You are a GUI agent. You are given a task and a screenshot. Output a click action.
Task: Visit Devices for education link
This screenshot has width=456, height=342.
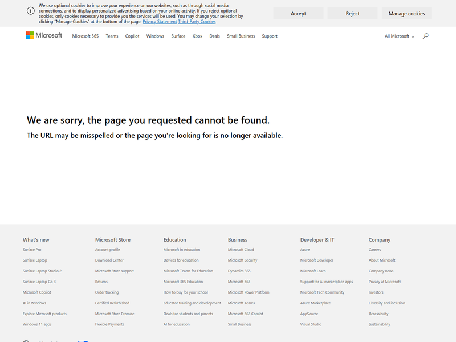click(x=181, y=260)
